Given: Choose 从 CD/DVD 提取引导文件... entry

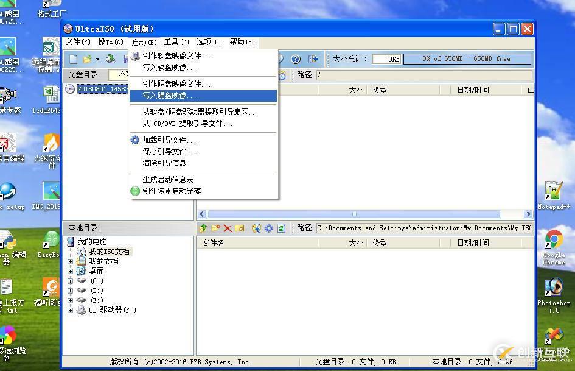Looking at the screenshot, I should pos(203,124).
